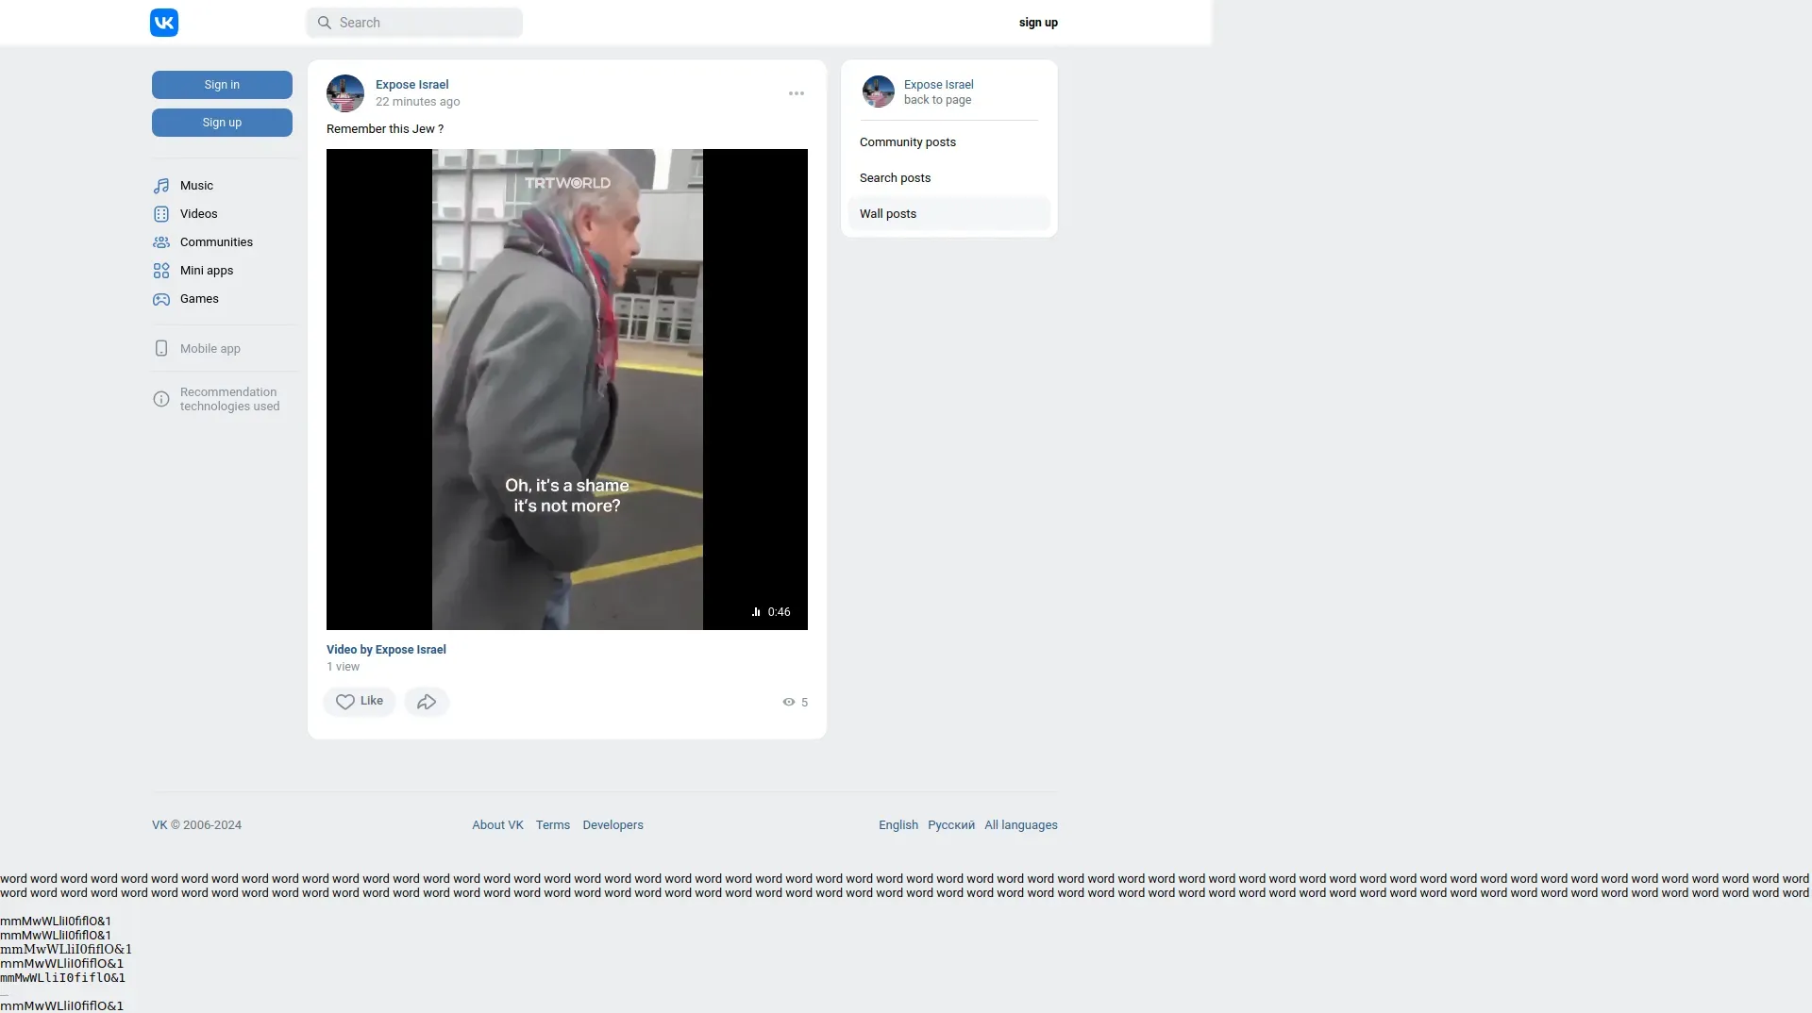This screenshot has height=1013, width=1812.
Task: Open Expose Israel avatar in right panel
Action: pyautogui.click(x=879, y=91)
